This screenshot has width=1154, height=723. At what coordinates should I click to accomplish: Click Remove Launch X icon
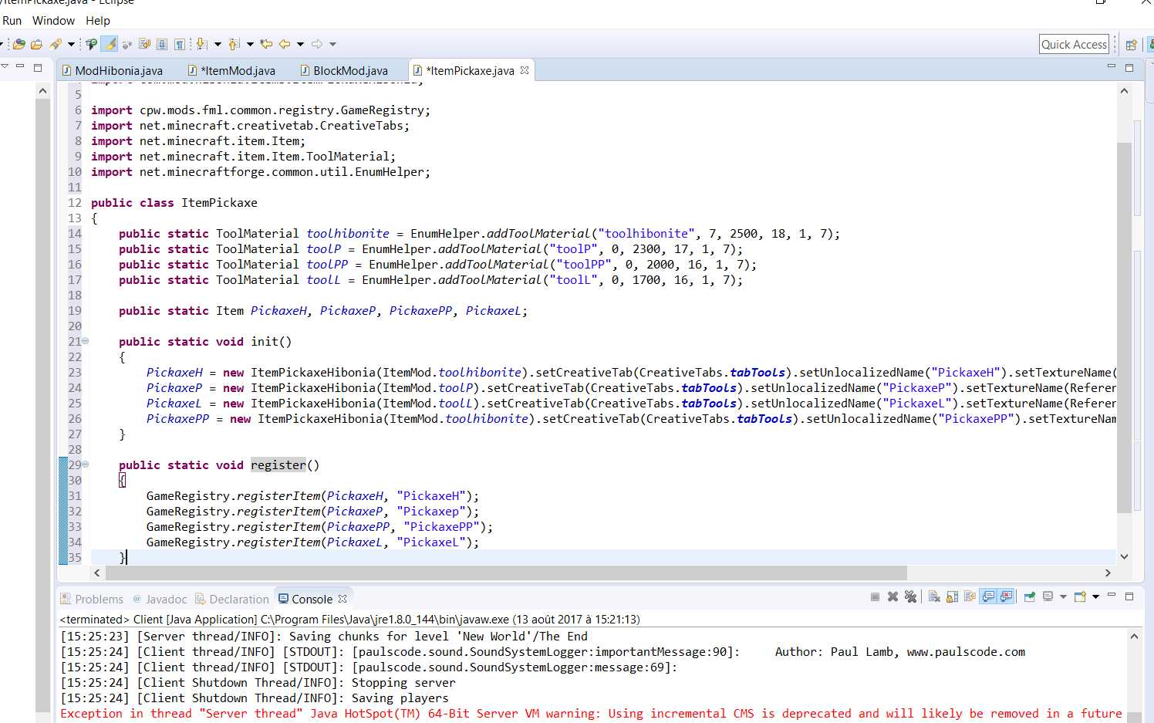892,596
